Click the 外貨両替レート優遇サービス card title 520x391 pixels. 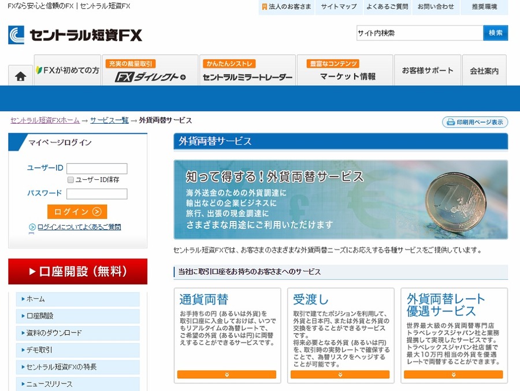coord(445,305)
